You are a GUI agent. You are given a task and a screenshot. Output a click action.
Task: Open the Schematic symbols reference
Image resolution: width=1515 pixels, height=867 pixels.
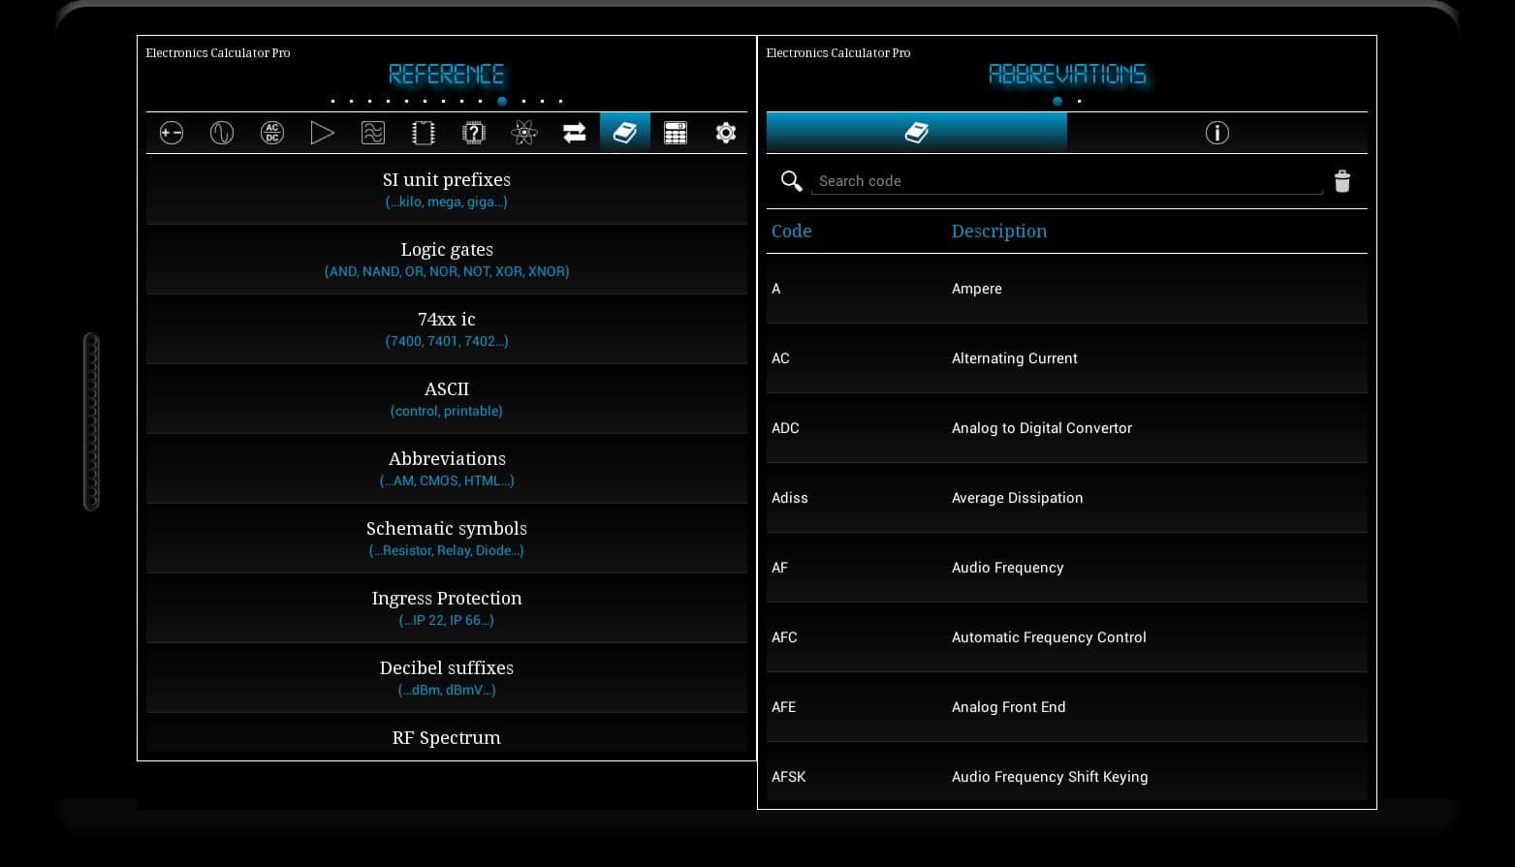[x=447, y=539]
